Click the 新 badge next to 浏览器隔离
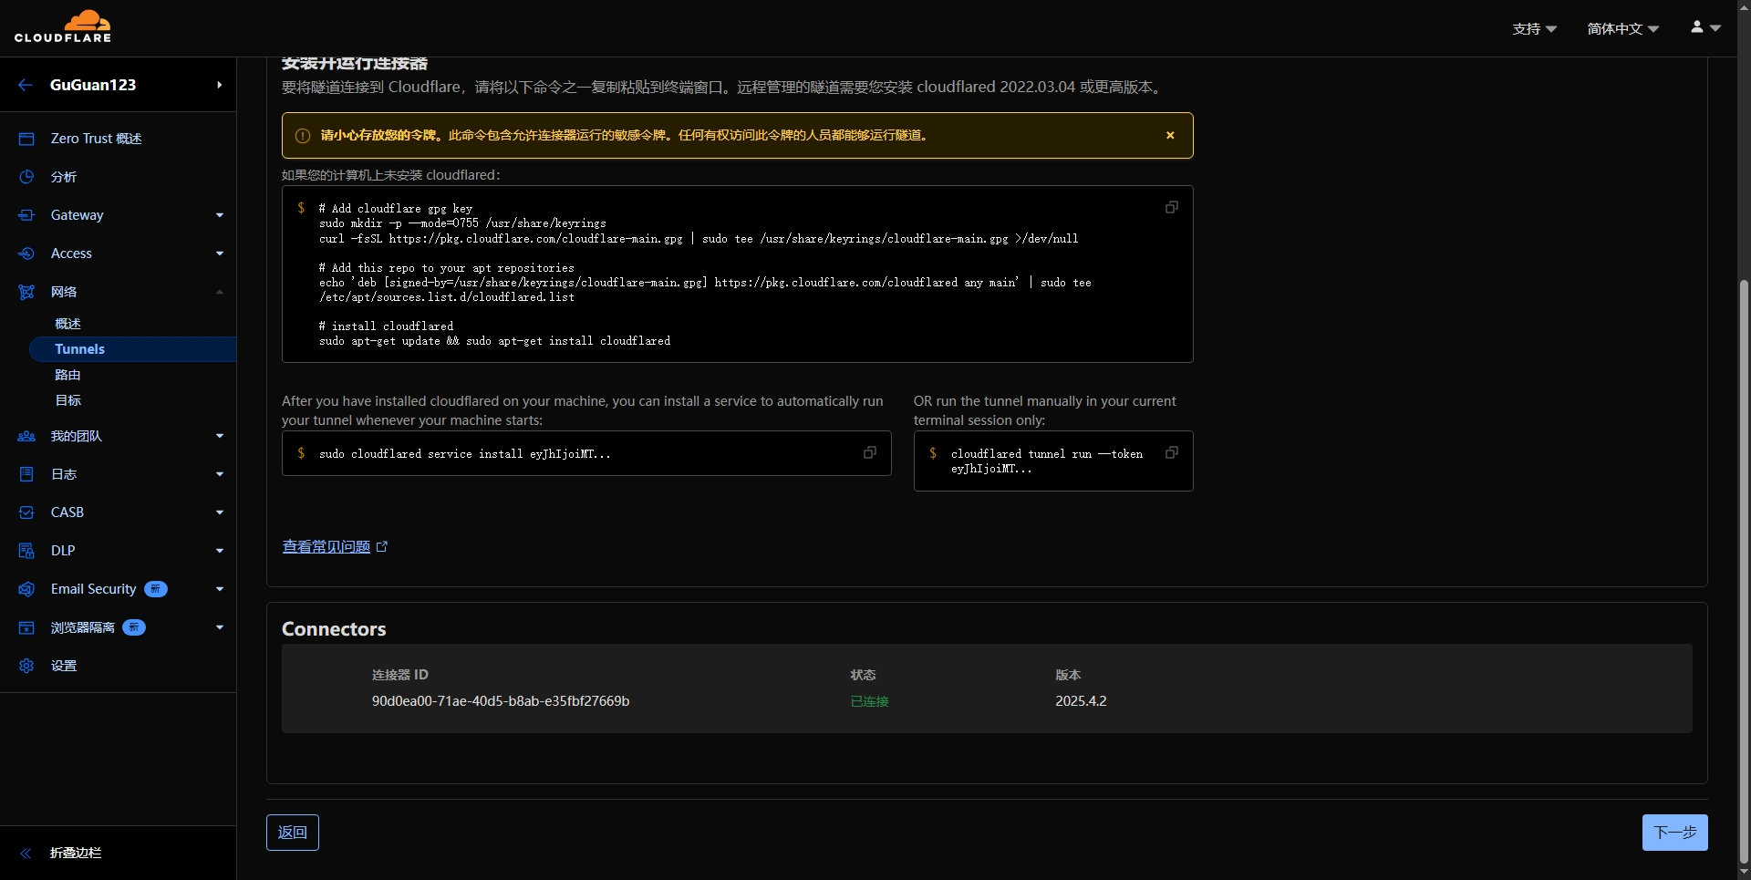1751x880 pixels. (134, 627)
